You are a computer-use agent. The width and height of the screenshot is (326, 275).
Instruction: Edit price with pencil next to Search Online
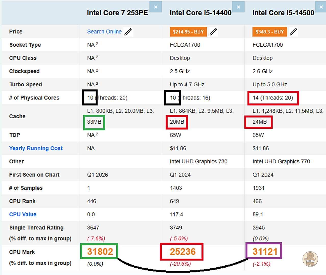tap(128, 32)
